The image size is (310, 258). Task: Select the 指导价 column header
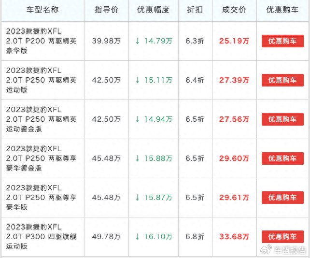click(106, 10)
